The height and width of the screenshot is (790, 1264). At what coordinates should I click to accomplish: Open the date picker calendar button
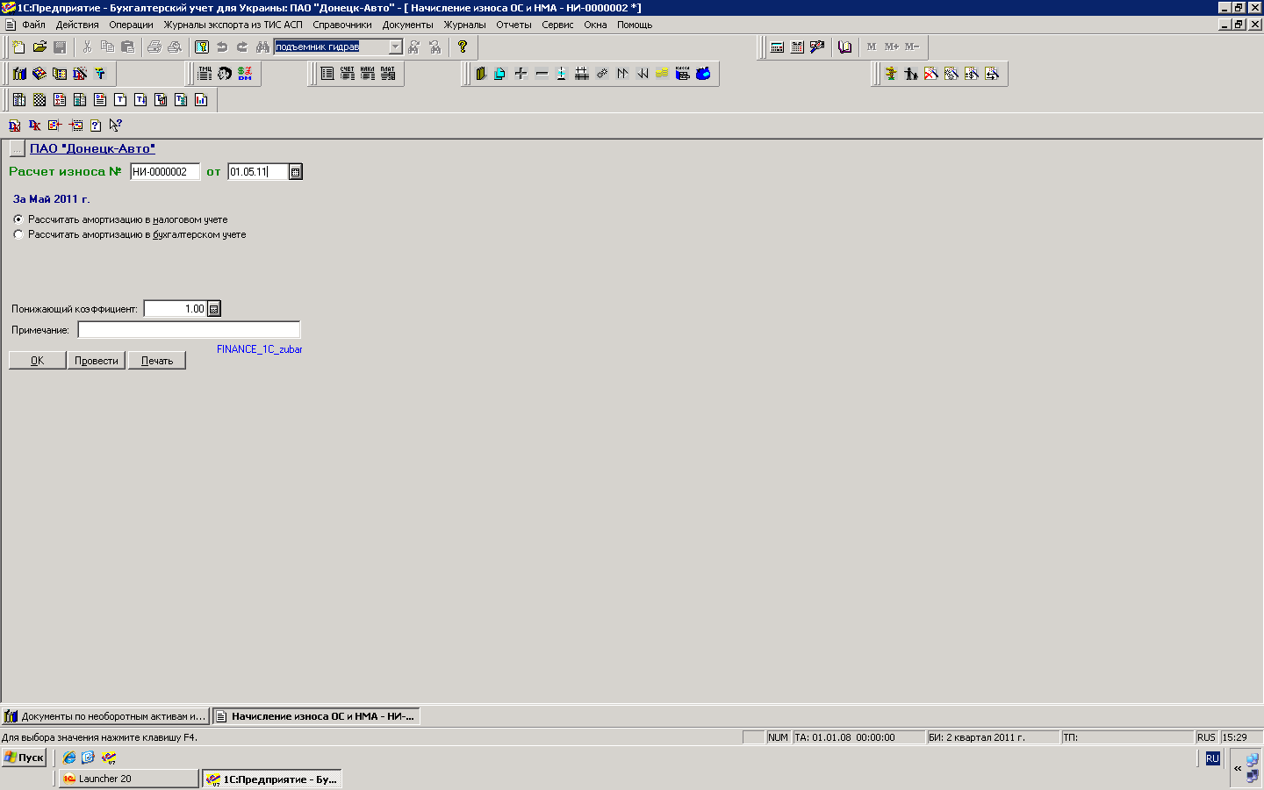click(x=296, y=172)
